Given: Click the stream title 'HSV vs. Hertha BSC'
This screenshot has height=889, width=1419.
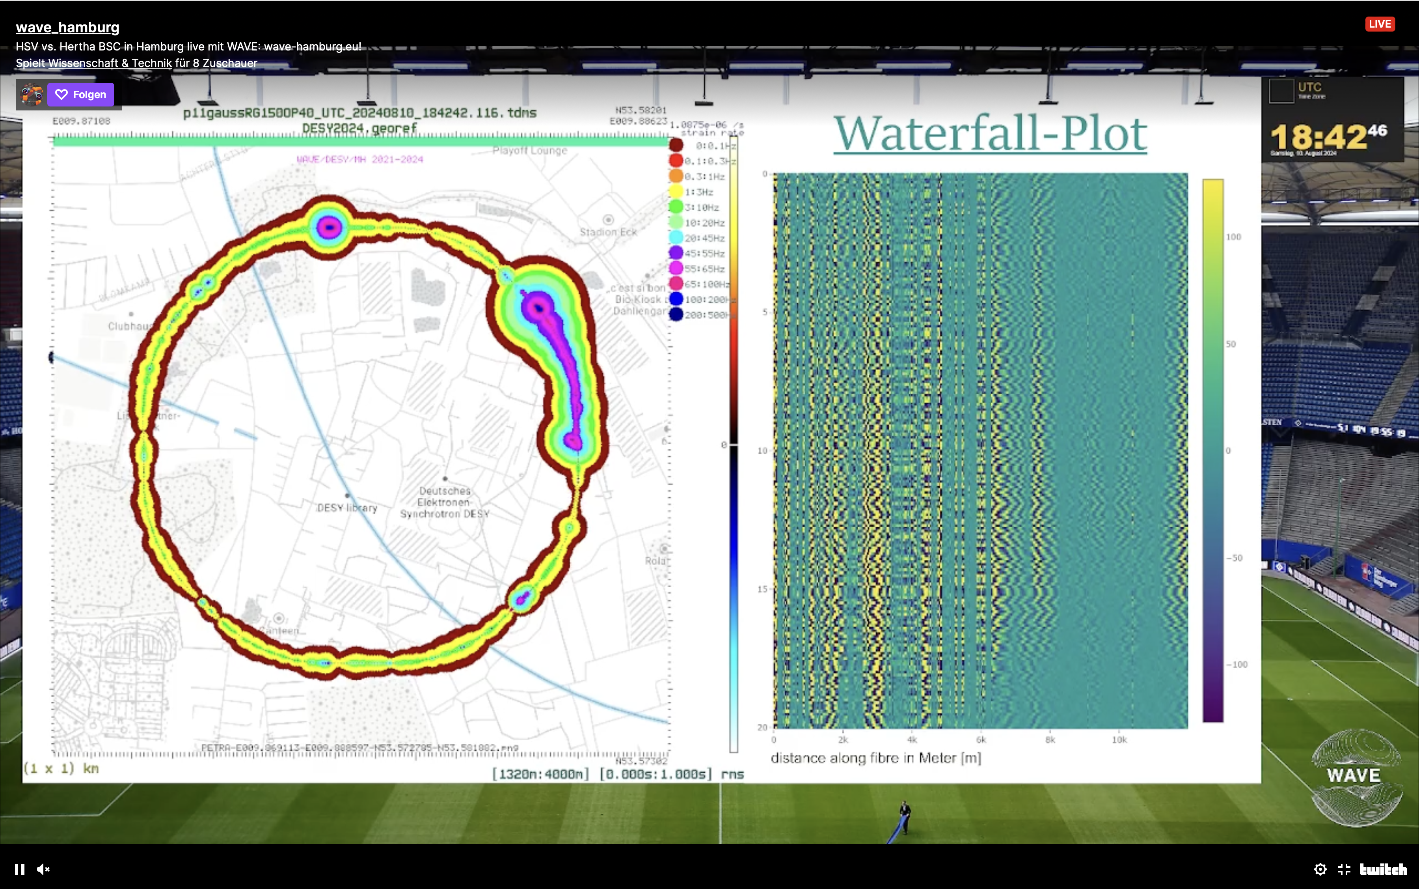Looking at the screenshot, I should pos(188,47).
